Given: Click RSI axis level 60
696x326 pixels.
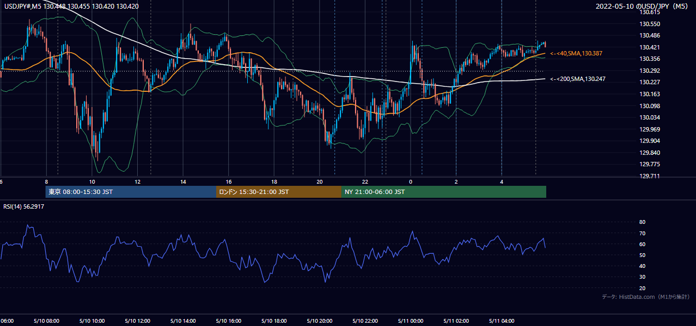Looking at the screenshot, I should pyautogui.click(x=642, y=244).
